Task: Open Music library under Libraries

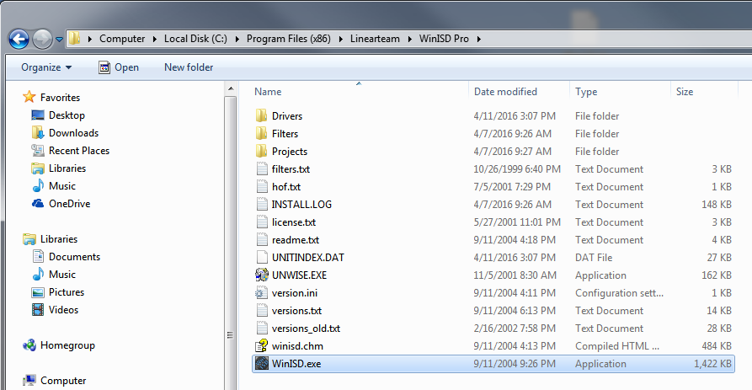Action: click(61, 275)
